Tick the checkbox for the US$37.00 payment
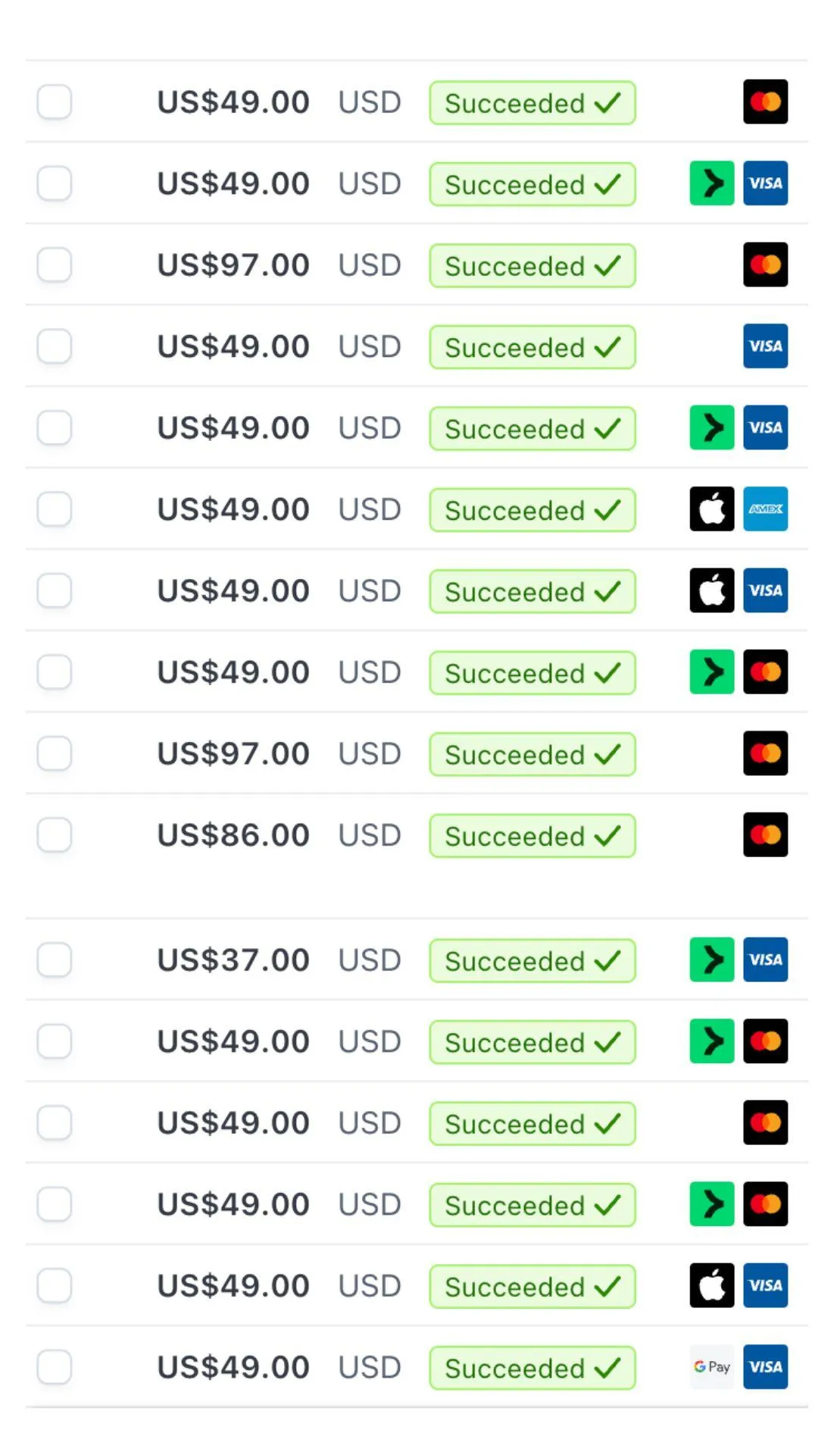 55,960
